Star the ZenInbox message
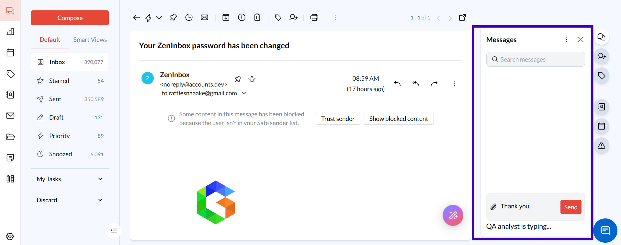 (252, 79)
